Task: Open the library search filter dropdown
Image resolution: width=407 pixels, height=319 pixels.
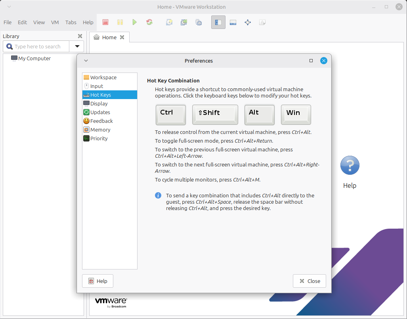Action: tap(77, 46)
